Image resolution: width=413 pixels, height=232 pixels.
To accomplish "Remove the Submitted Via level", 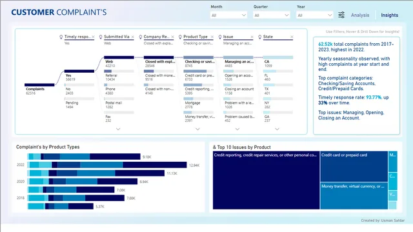I will pyautogui.click(x=132, y=37).
